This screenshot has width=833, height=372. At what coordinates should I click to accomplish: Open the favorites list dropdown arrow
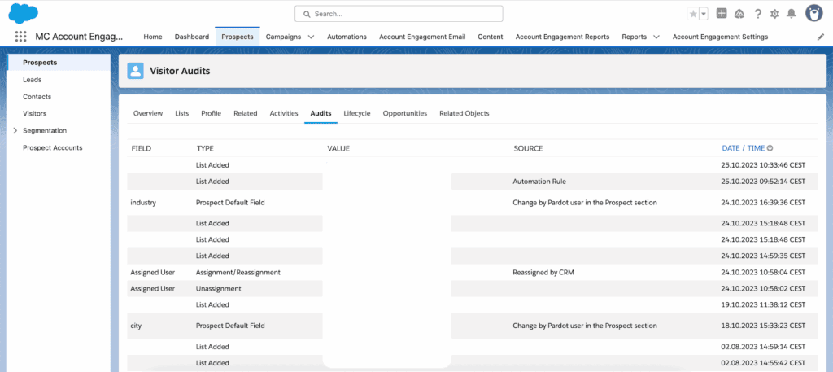pos(704,14)
